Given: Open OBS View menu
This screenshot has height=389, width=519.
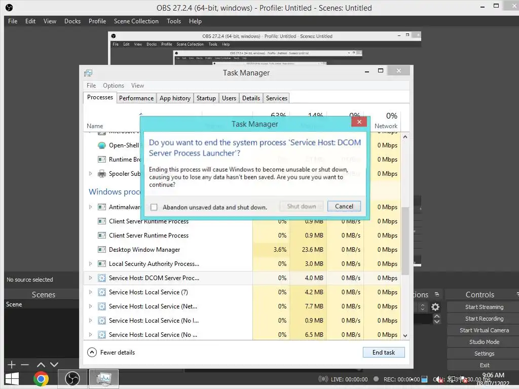Looking at the screenshot, I should [50, 21].
